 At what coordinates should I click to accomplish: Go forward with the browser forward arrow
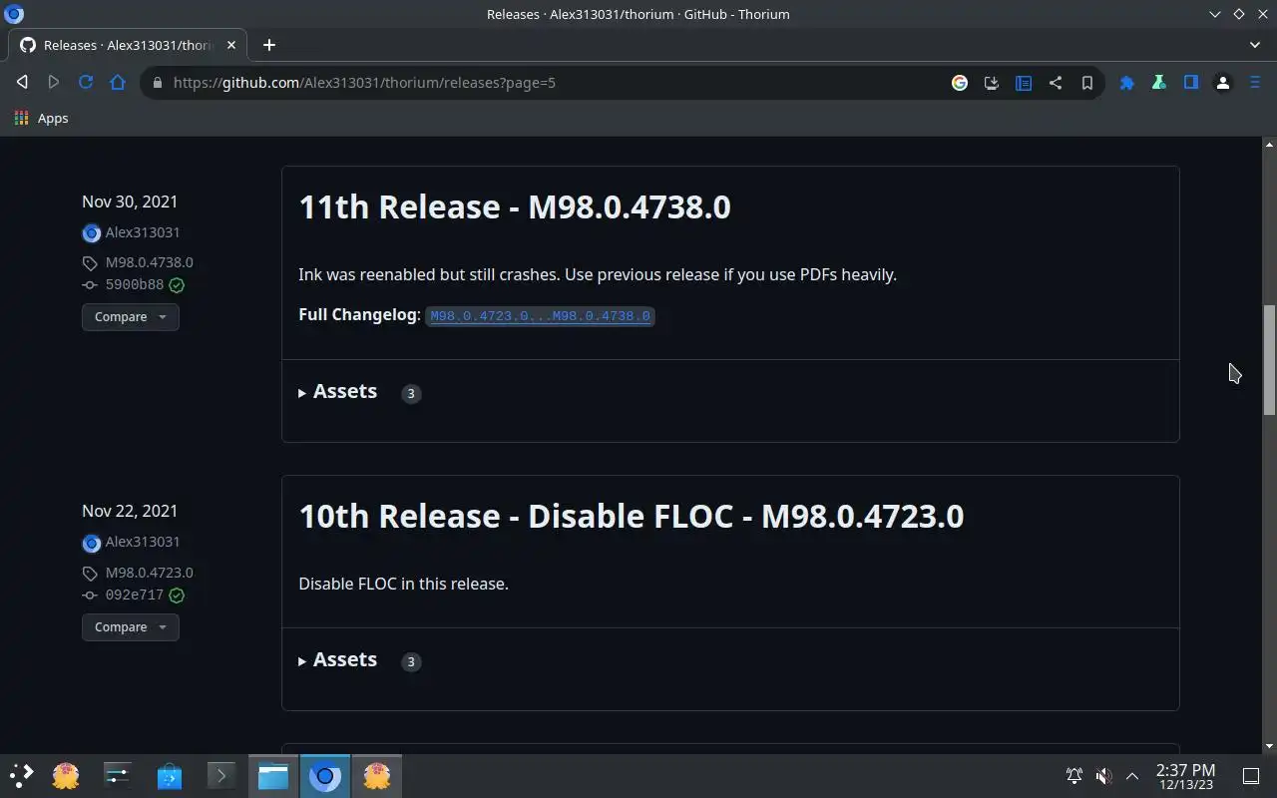click(54, 83)
